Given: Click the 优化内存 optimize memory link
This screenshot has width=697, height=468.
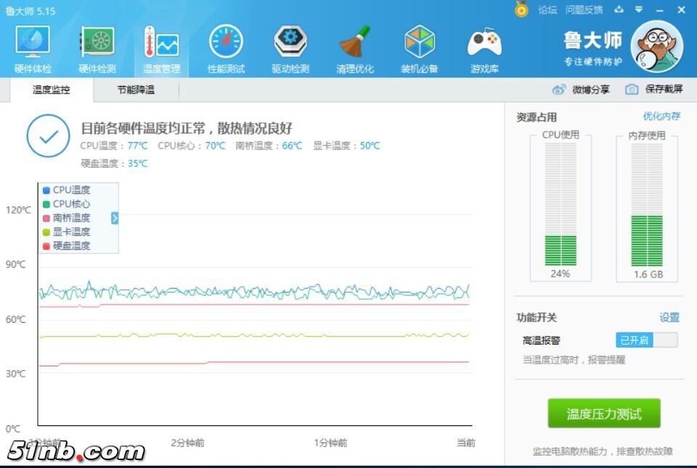Looking at the screenshot, I should coord(661,116).
